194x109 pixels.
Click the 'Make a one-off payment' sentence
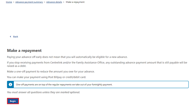pos(51,72)
